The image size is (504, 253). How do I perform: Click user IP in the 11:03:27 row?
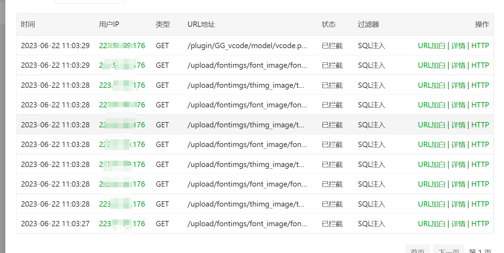point(122,224)
